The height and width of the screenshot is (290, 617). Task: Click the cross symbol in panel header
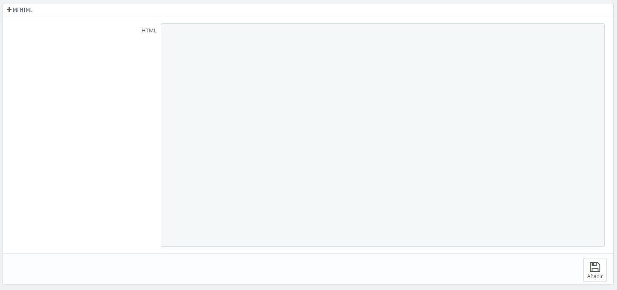9,10
